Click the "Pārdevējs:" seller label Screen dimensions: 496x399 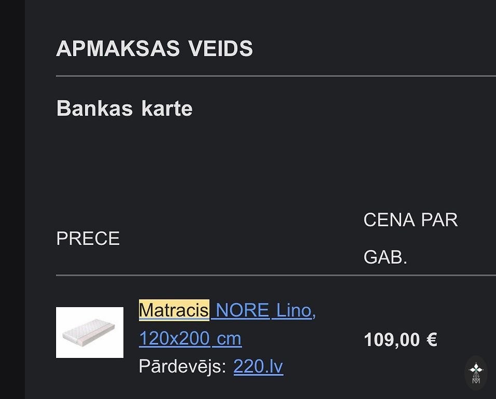[x=183, y=366]
